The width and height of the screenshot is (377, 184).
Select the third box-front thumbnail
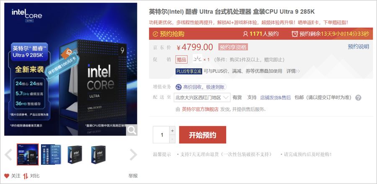[x=76, y=155]
